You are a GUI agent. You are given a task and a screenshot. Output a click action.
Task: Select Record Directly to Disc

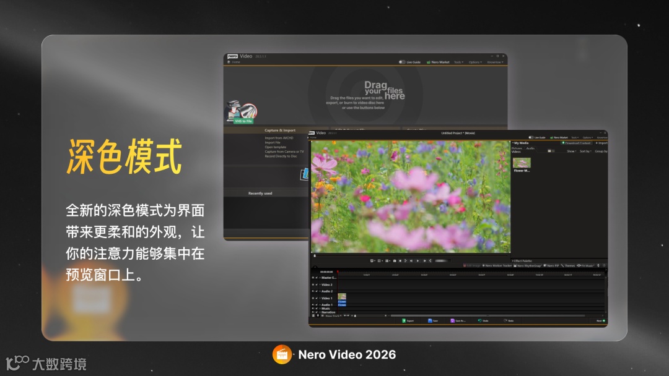pyautogui.click(x=281, y=156)
